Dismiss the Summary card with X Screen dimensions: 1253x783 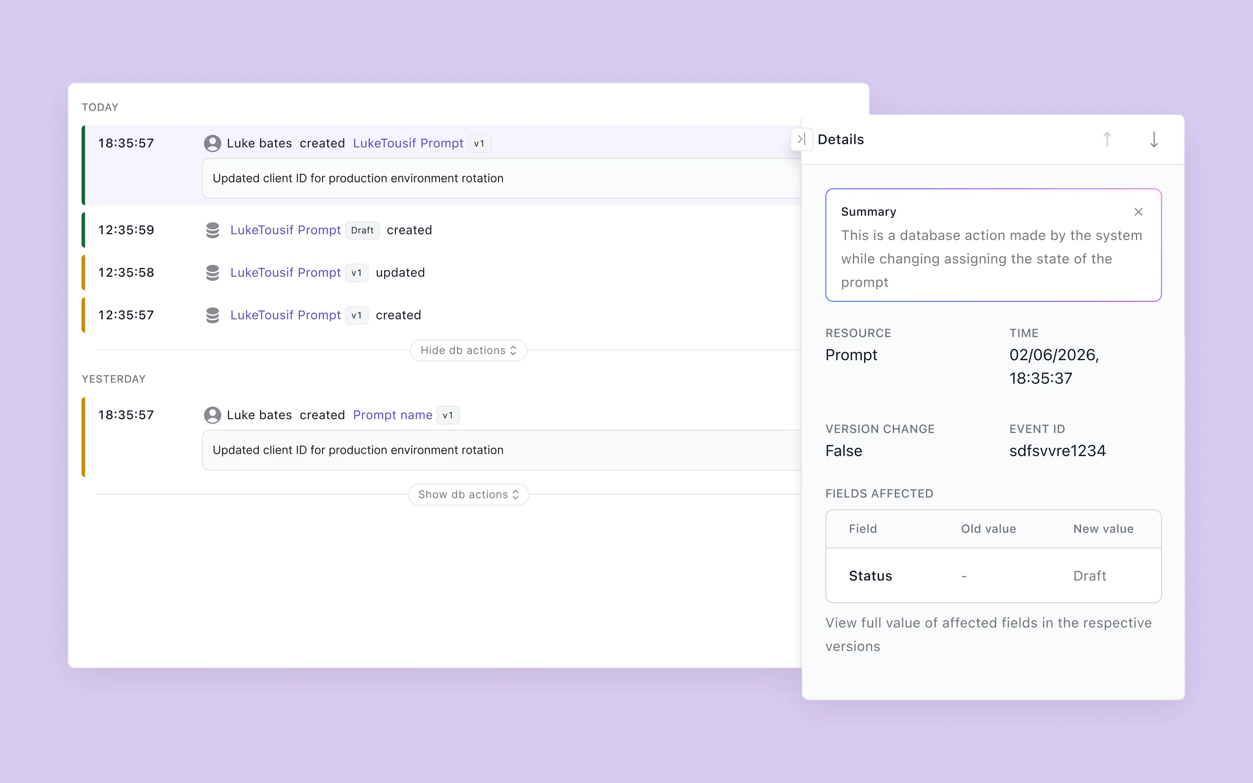pyautogui.click(x=1138, y=212)
